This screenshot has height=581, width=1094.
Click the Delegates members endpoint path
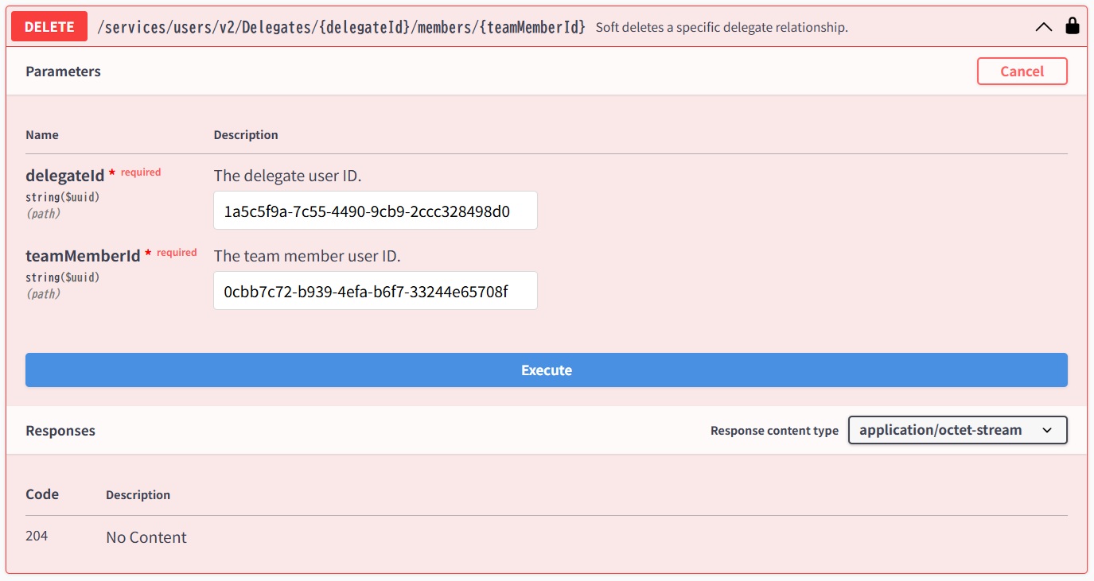click(341, 27)
